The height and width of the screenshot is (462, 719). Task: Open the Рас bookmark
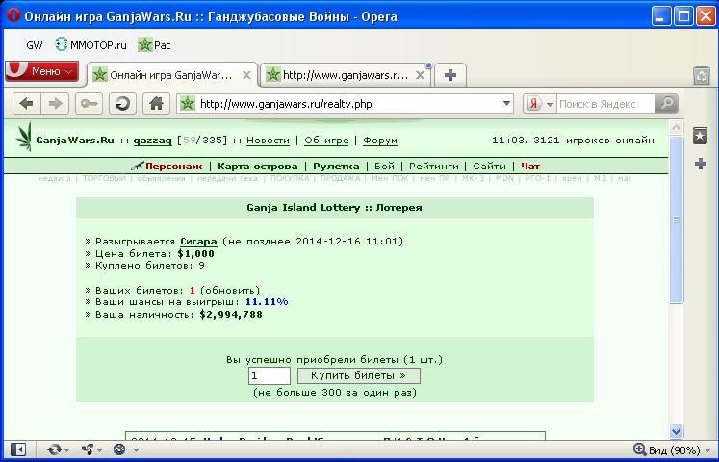pyautogui.click(x=155, y=45)
